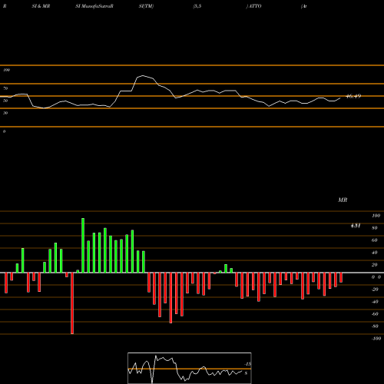Click the RSI line's highest peak
The width and height of the screenshot is (384, 384).
(142, 76)
